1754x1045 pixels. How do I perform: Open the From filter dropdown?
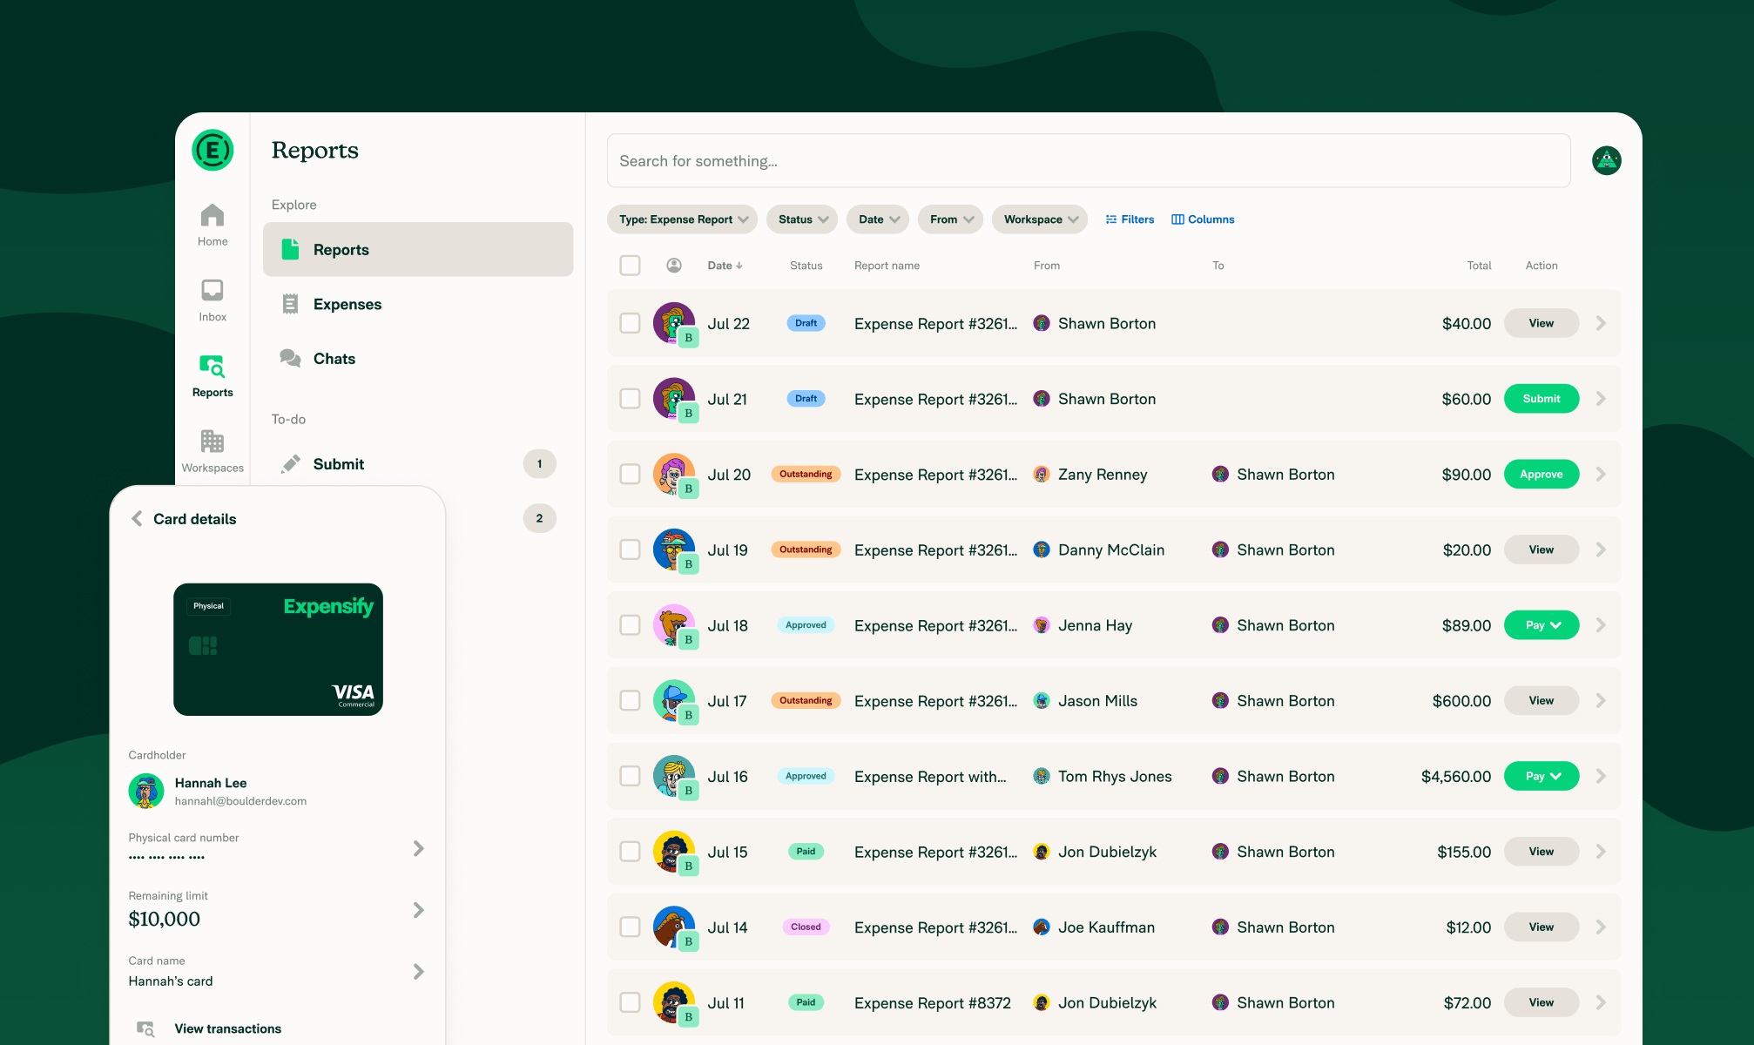pos(950,219)
